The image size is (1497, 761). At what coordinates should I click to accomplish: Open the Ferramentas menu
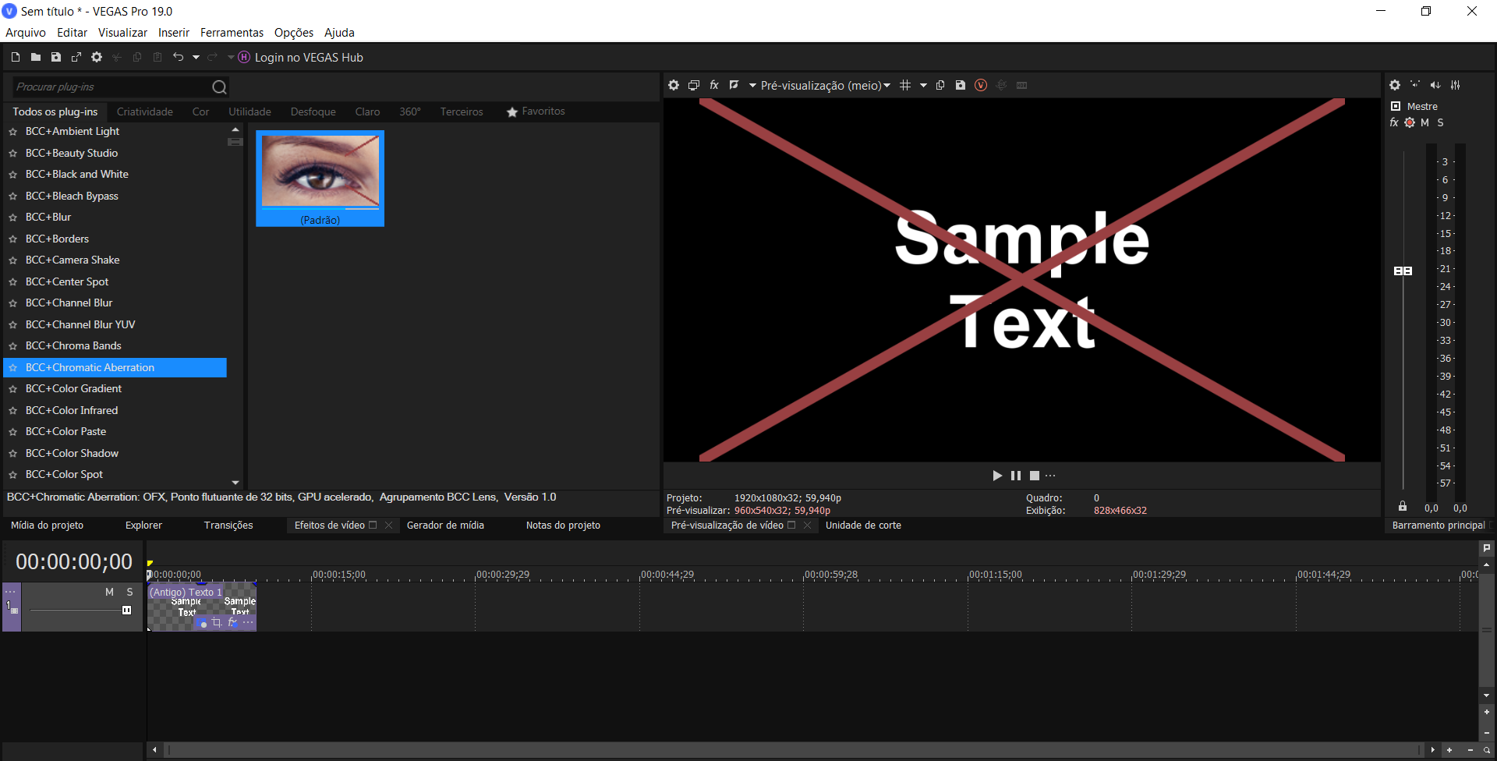tap(232, 33)
